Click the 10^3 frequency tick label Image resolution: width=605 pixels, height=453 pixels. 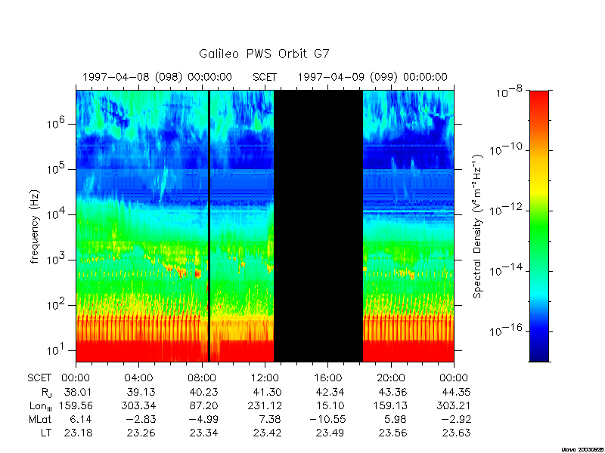[x=54, y=259]
